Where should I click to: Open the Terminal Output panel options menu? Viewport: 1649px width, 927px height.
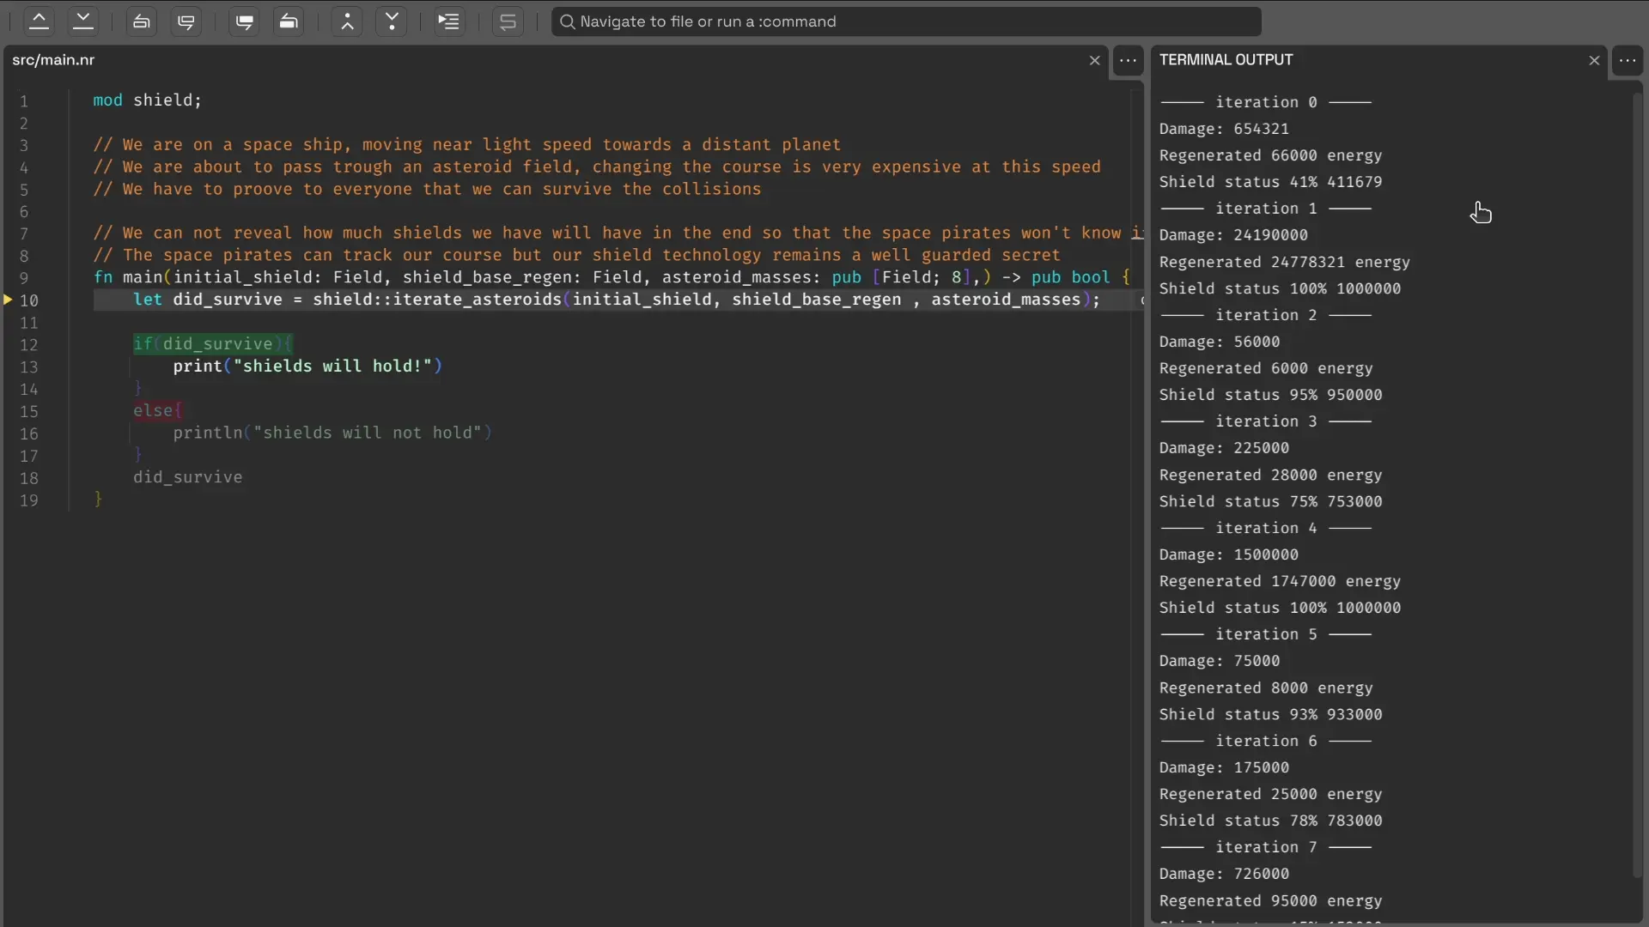point(1627,60)
